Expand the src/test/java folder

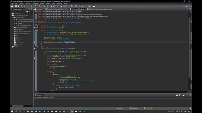click(x=13, y=29)
